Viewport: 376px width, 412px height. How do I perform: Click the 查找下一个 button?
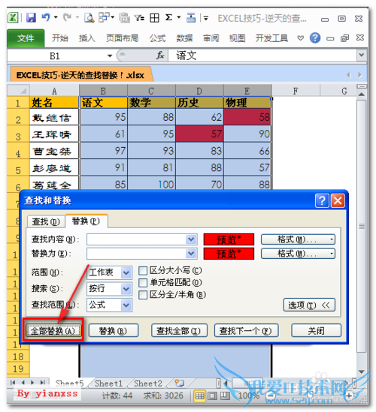tap(246, 330)
